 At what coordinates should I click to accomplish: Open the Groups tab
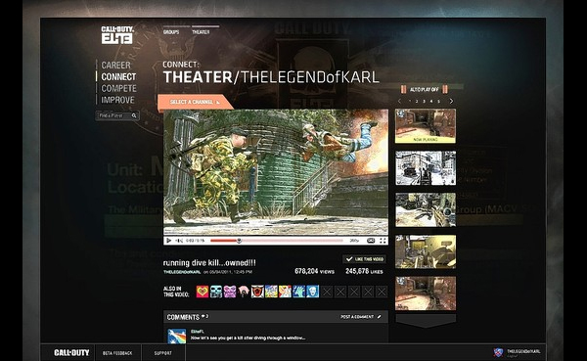[x=171, y=32]
